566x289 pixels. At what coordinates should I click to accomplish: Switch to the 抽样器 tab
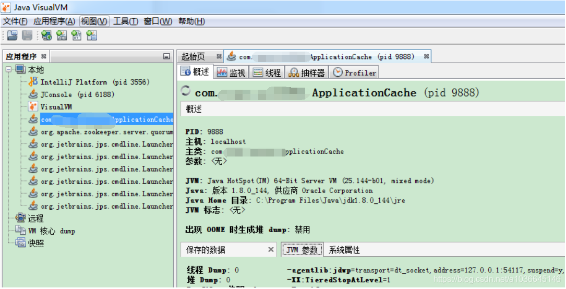307,73
